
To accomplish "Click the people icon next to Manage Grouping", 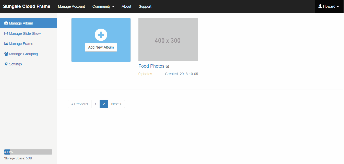I will click(x=6, y=54).
